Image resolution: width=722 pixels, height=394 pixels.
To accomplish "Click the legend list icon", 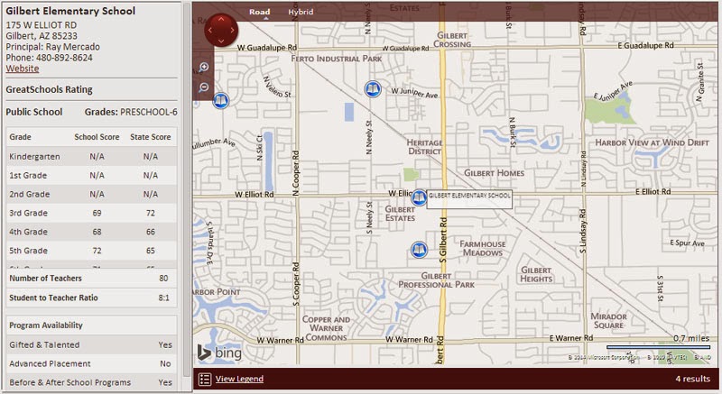I will coord(205,379).
